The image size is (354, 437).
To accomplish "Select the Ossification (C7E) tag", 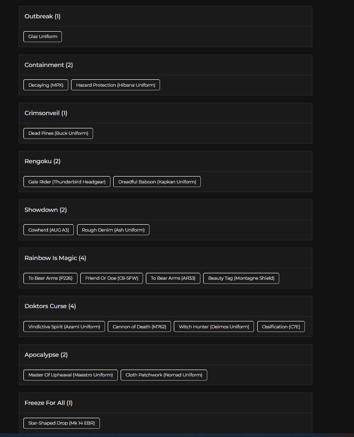I will (x=281, y=326).
